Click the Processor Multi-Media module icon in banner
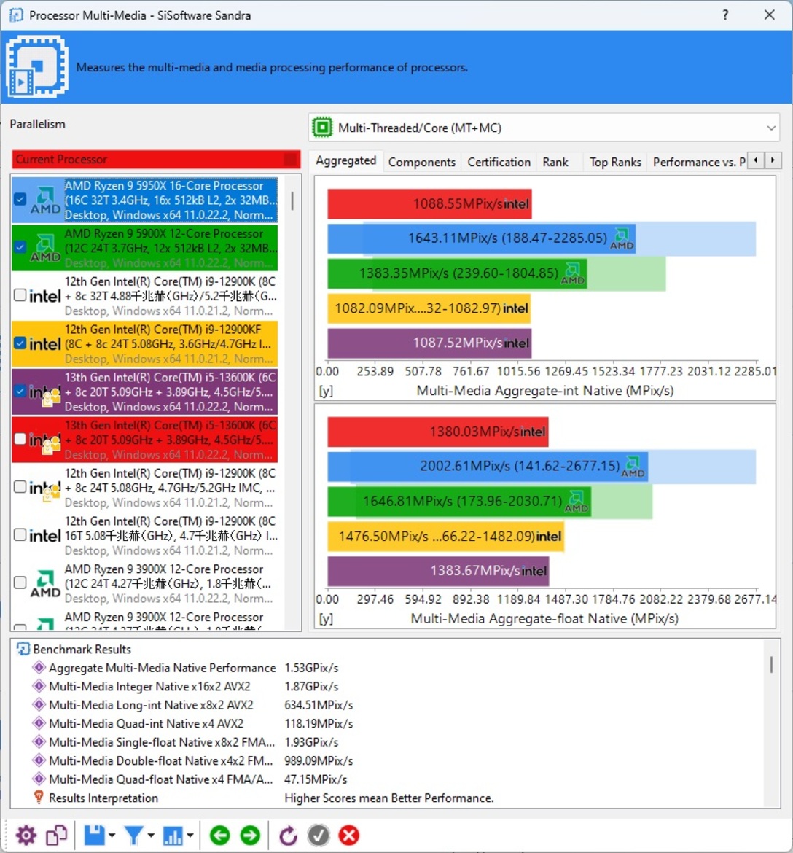Image resolution: width=793 pixels, height=853 pixels. (x=37, y=66)
